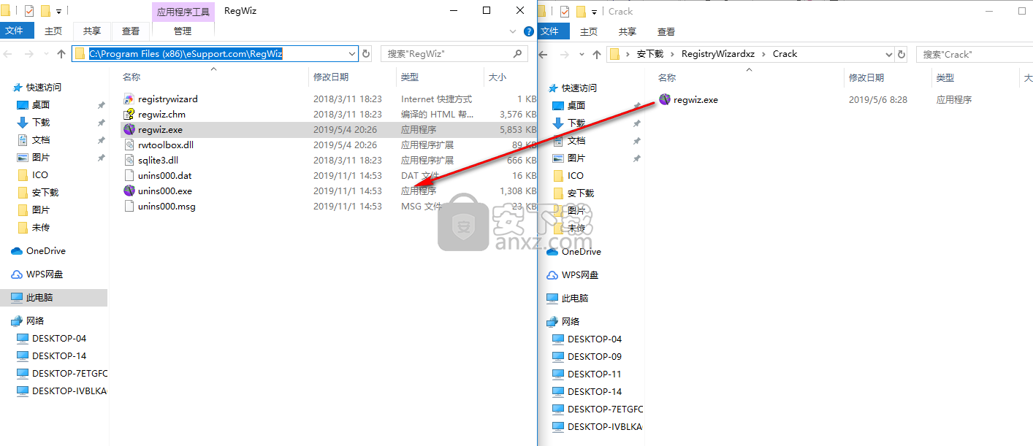Expand address history dropdown in RegWiz window
Image resolution: width=1033 pixels, height=446 pixels.
(352, 53)
